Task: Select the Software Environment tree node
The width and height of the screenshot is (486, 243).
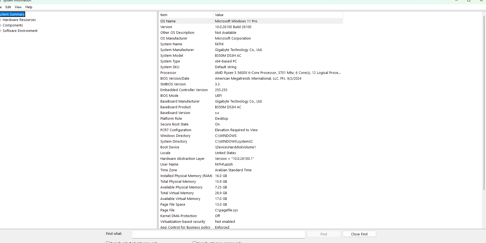Action: point(20,31)
